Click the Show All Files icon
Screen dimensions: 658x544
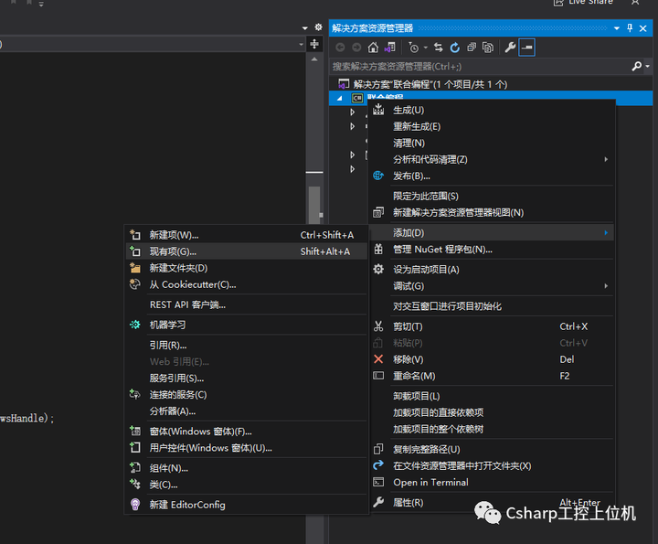click(488, 48)
